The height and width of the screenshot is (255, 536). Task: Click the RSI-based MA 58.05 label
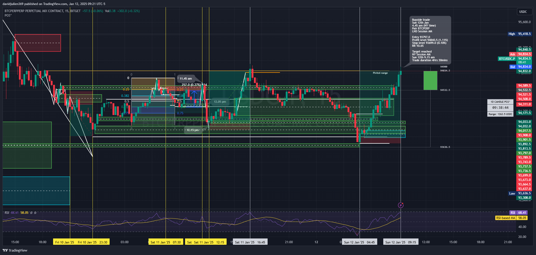pos(511,218)
